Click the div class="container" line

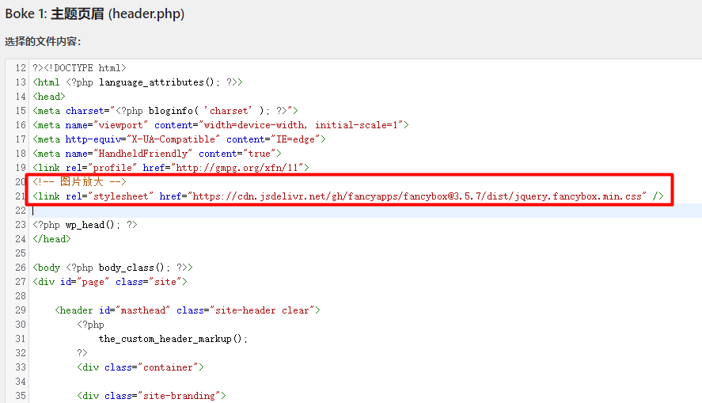coord(140,367)
